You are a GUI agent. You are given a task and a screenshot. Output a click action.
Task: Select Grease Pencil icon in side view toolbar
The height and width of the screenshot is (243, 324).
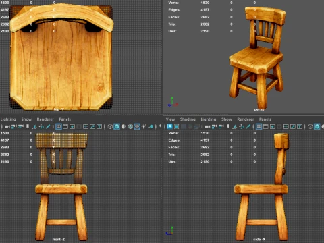(x=248, y=126)
